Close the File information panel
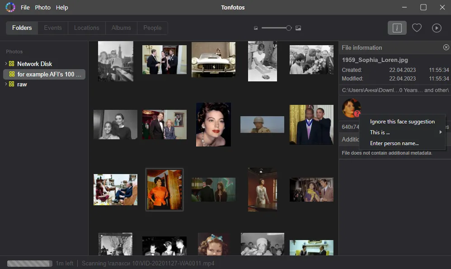 pos(446,47)
